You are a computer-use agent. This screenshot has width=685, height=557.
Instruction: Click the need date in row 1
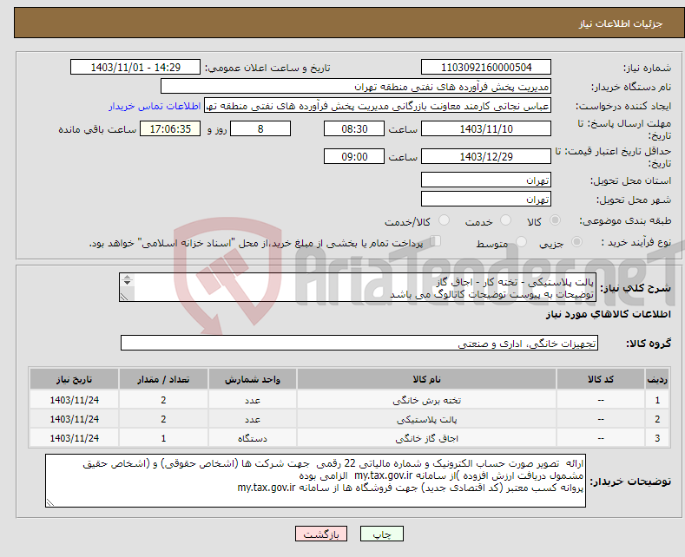(75, 400)
